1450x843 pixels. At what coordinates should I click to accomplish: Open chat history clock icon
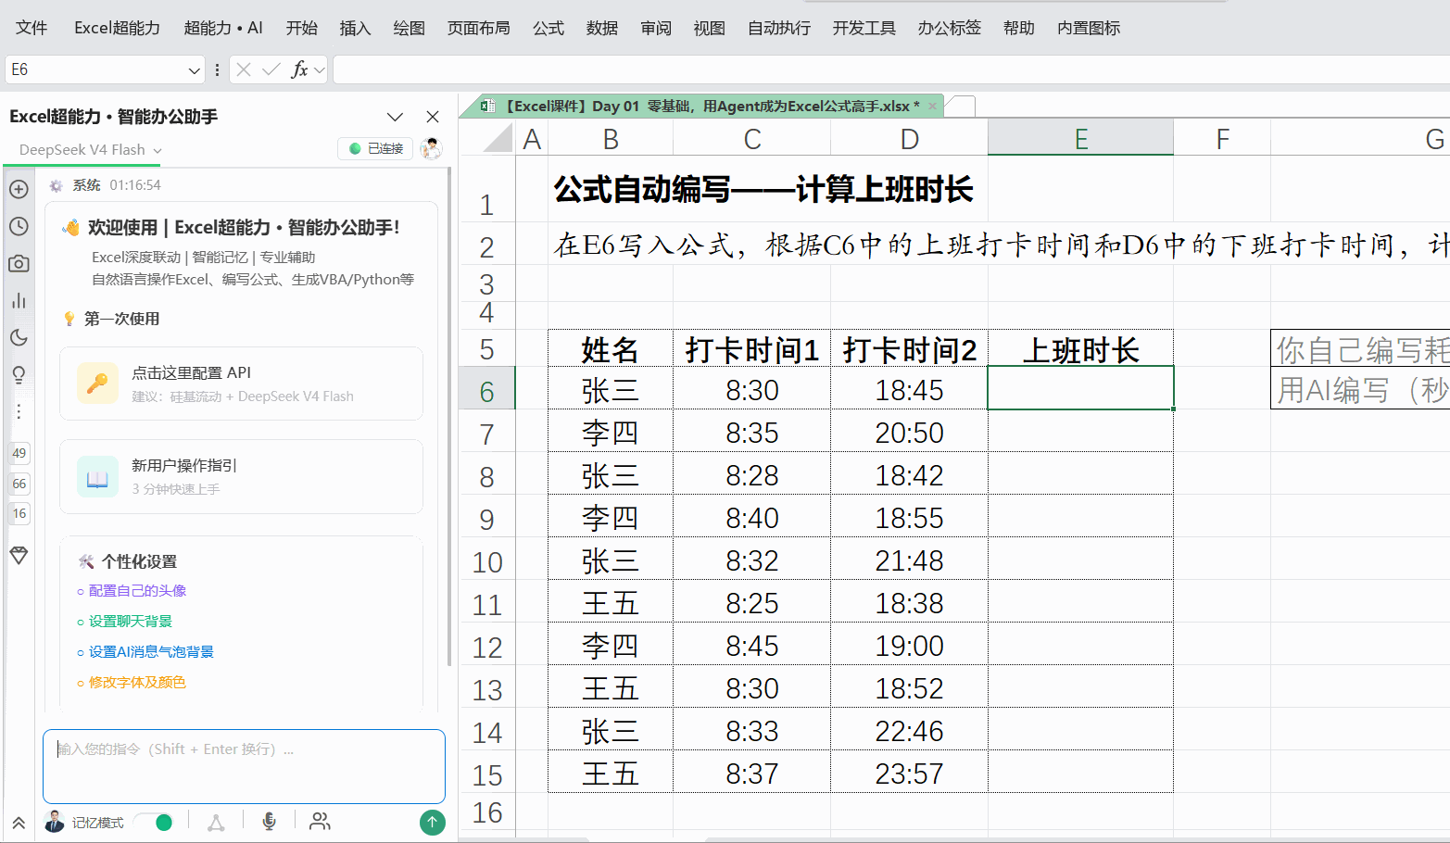pyautogui.click(x=19, y=226)
